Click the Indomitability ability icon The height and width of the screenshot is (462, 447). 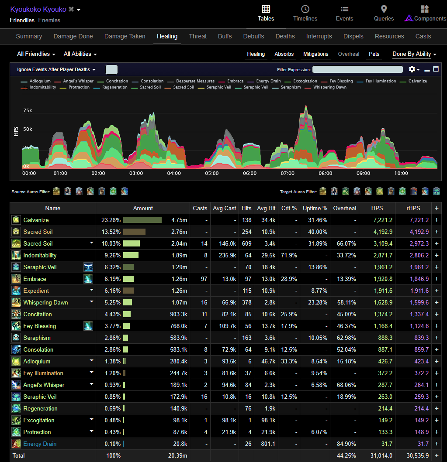(x=16, y=255)
